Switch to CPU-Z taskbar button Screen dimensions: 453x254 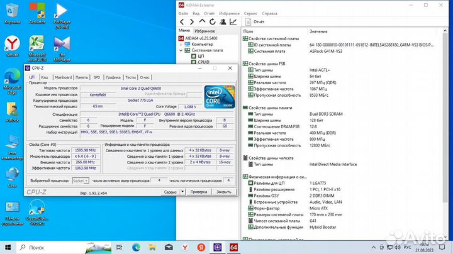(x=217, y=247)
